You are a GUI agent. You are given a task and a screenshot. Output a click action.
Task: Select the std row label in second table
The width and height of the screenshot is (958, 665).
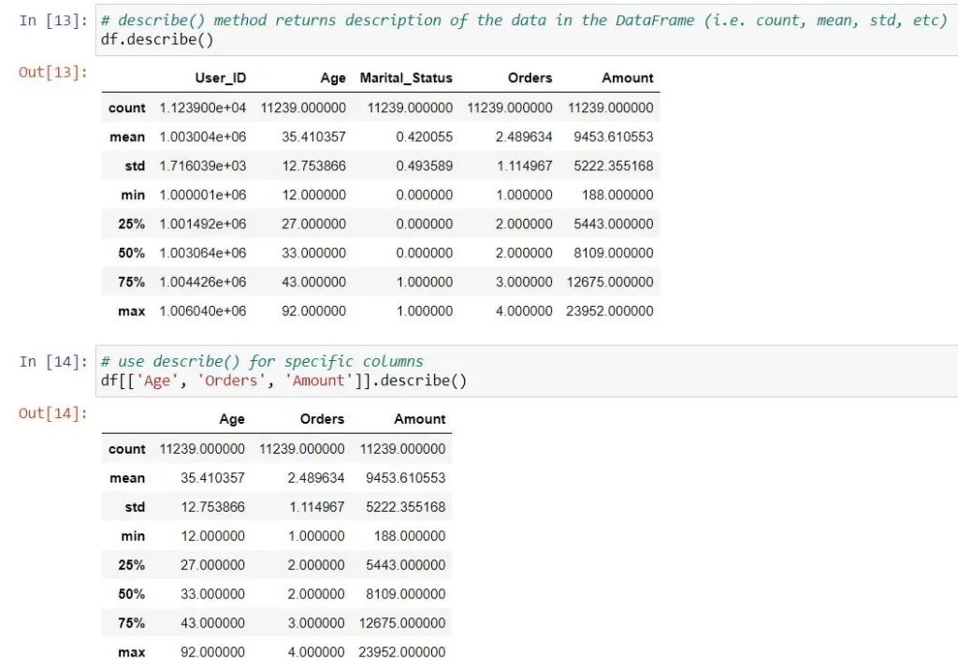[x=135, y=508]
